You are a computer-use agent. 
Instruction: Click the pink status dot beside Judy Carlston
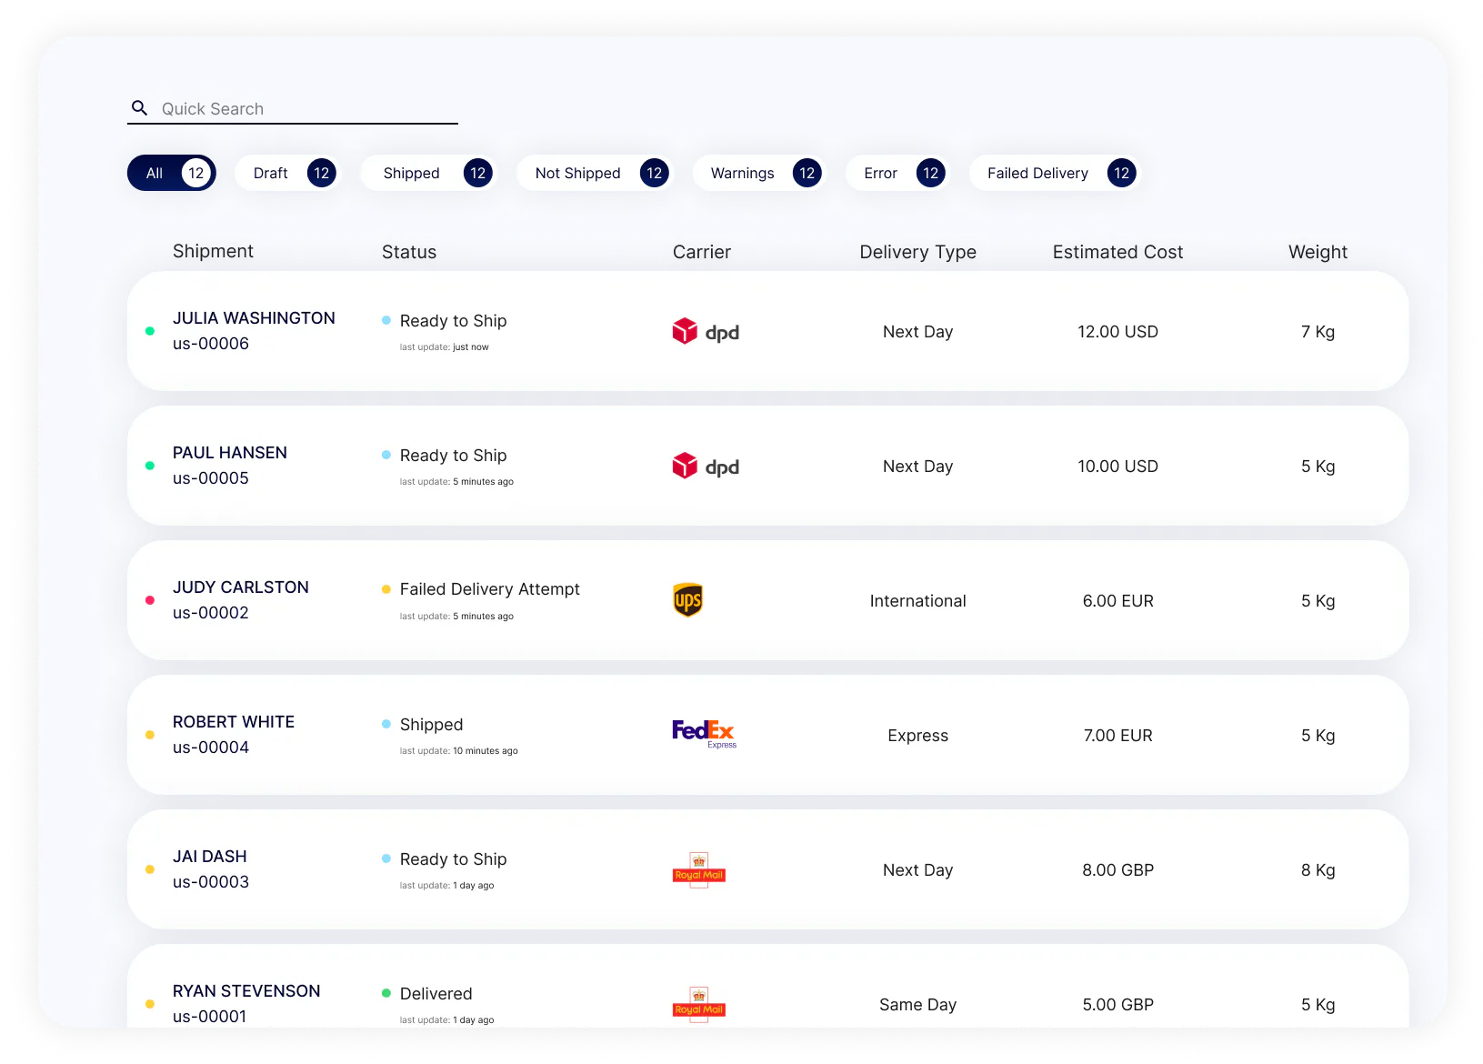(x=150, y=599)
